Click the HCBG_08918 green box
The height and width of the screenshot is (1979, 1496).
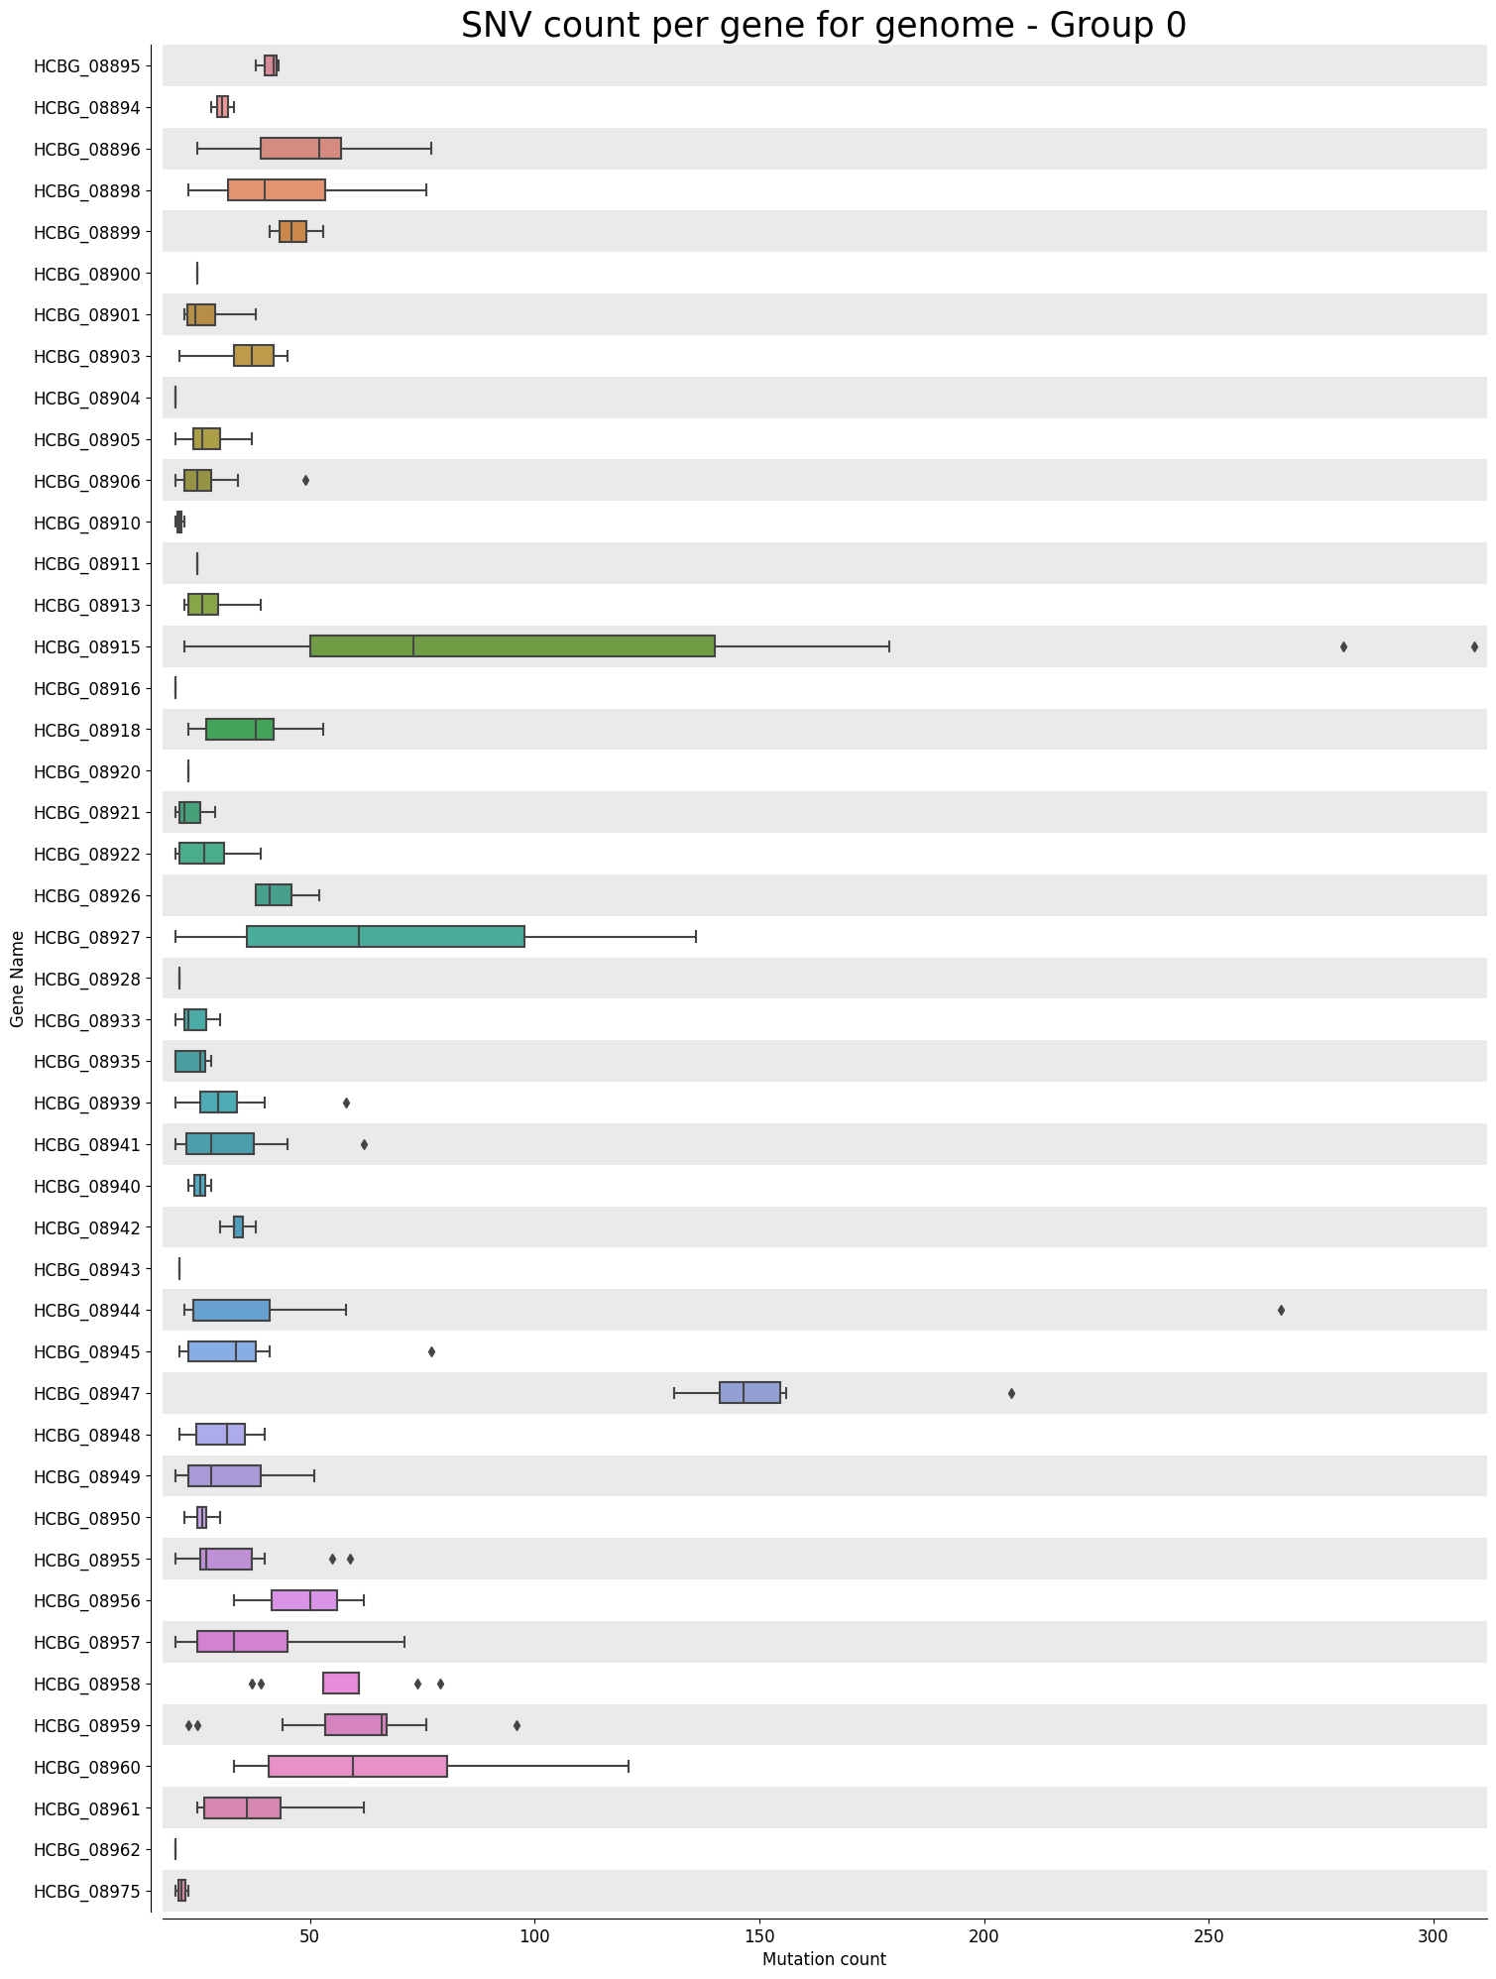(x=240, y=730)
